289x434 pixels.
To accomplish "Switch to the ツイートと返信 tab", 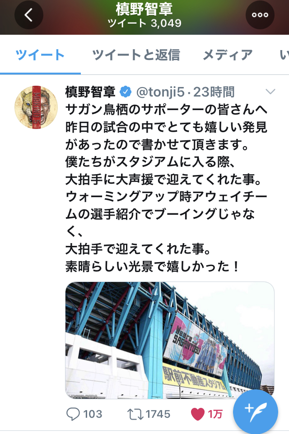I will point(136,55).
